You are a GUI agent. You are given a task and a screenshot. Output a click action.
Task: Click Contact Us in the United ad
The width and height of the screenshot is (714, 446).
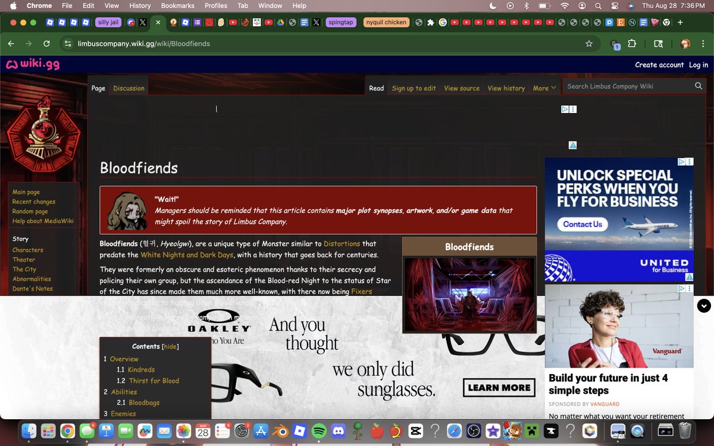coord(583,224)
